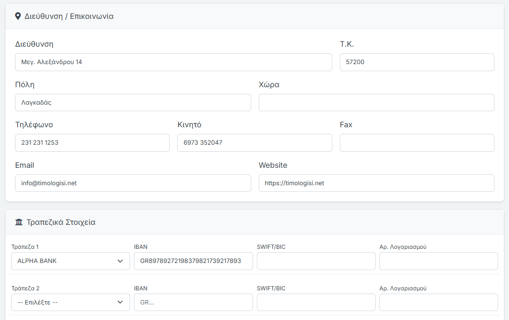Click Αρ. Λογαριασμού field for Τράπεζα 2

(x=438, y=303)
